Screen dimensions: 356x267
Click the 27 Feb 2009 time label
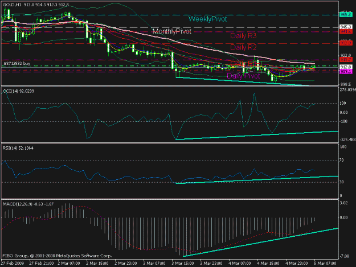click(13, 263)
